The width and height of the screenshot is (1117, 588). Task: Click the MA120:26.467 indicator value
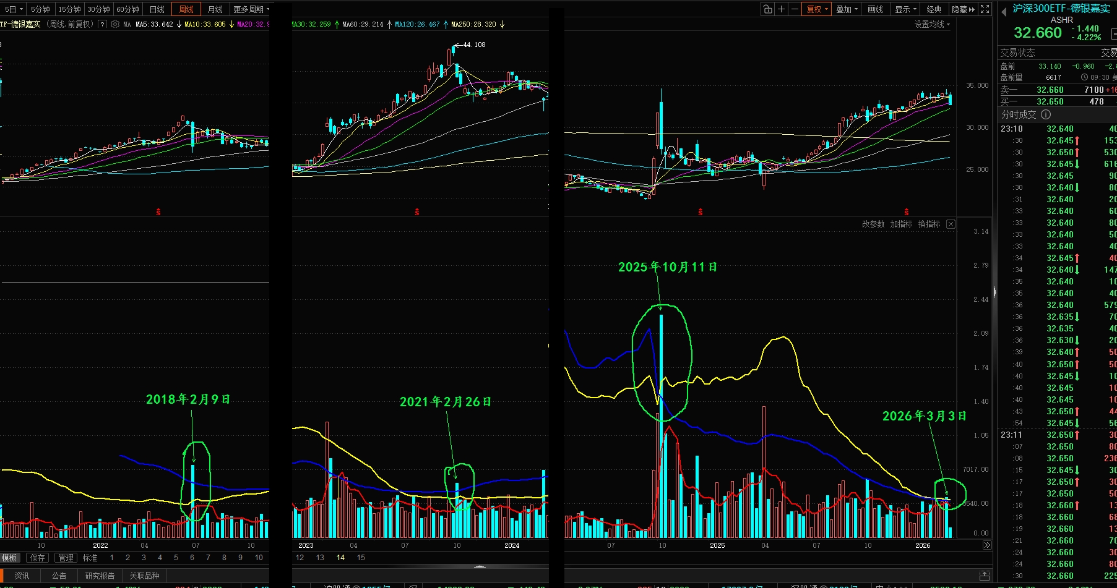[x=417, y=24]
